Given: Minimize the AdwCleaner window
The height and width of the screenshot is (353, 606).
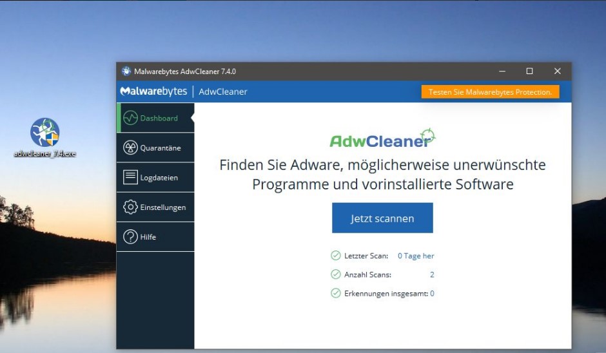Looking at the screenshot, I should coord(502,71).
